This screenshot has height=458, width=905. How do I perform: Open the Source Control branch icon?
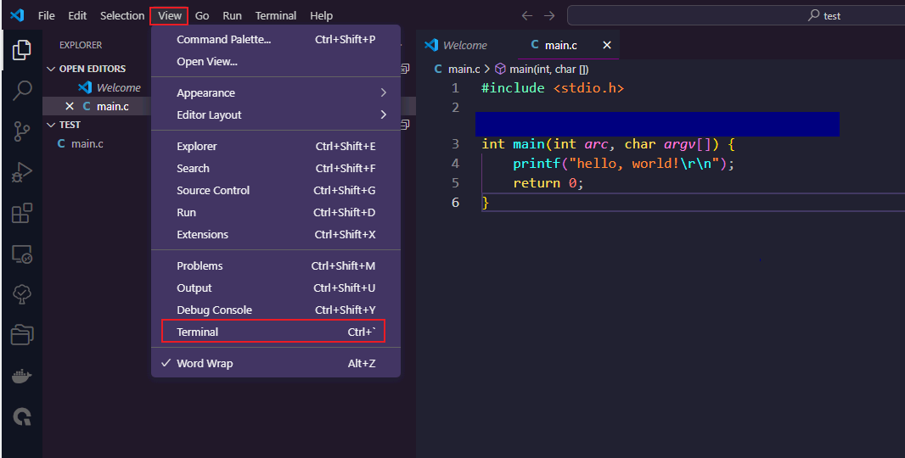click(x=21, y=131)
